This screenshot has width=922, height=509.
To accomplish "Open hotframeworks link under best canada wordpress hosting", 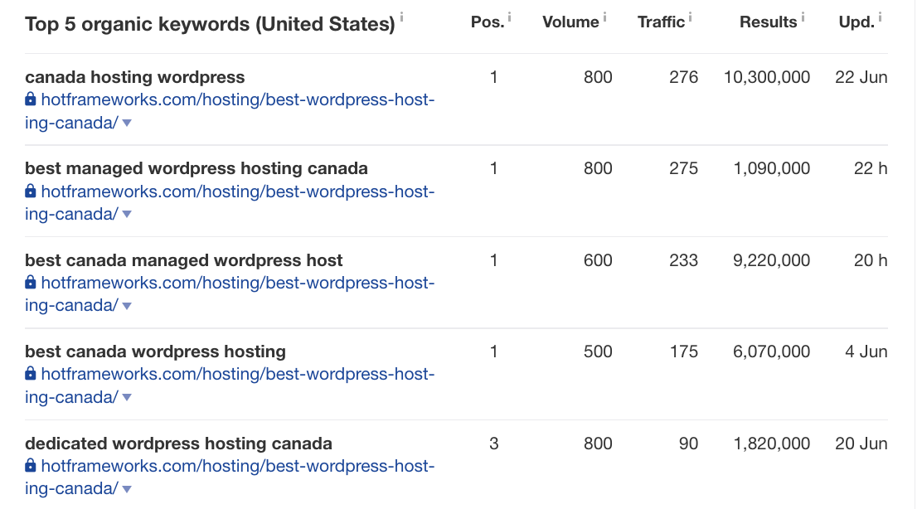I will (237, 375).
